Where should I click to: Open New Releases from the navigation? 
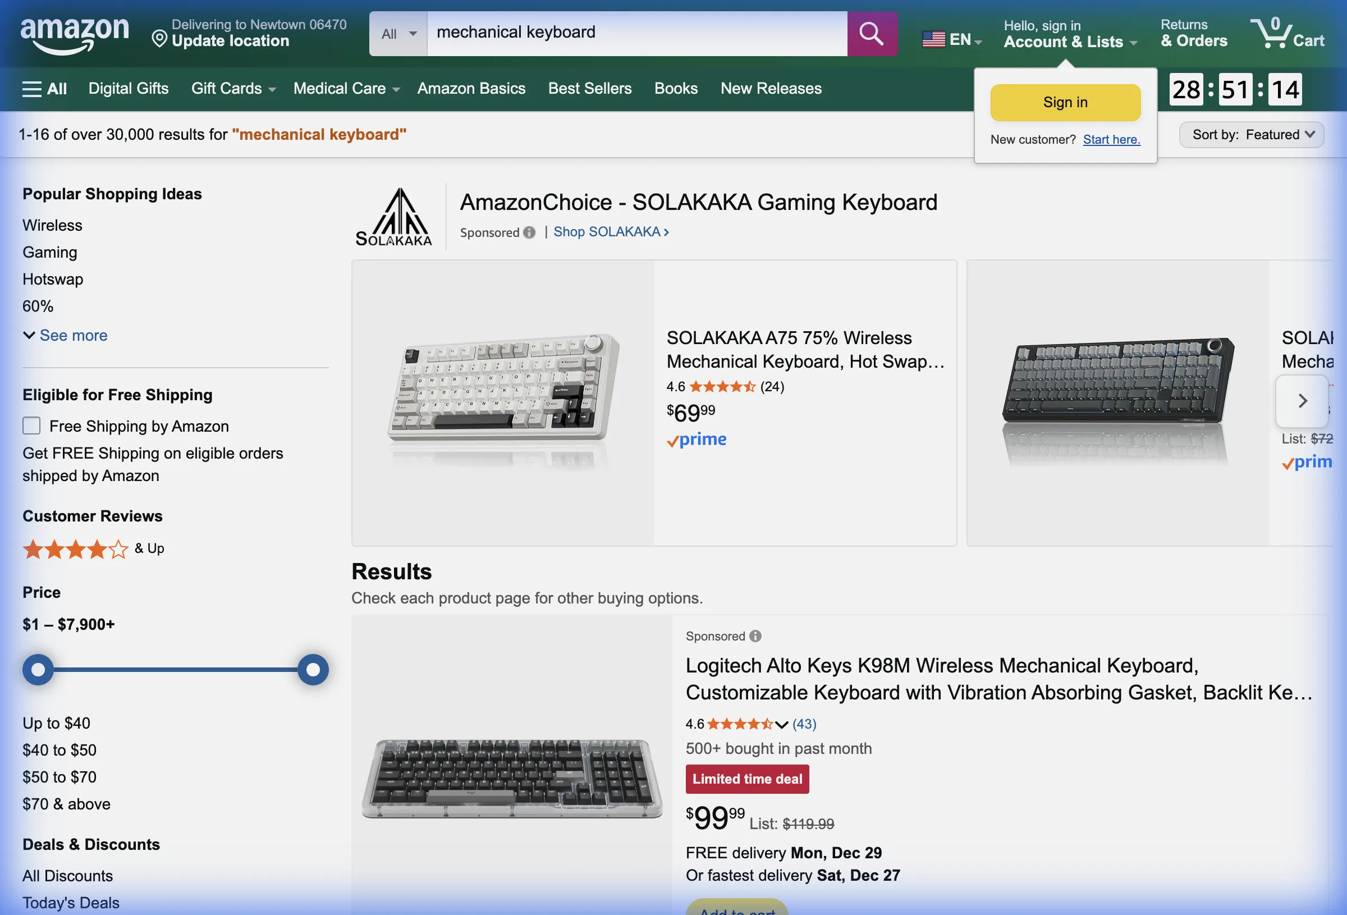pos(771,88)
